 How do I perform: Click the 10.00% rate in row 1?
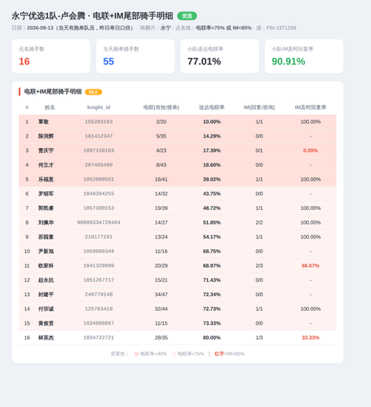pos(212,122)
